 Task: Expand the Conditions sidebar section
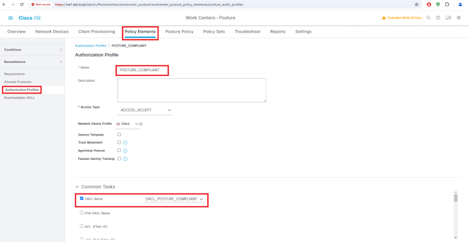pos(32,49)
